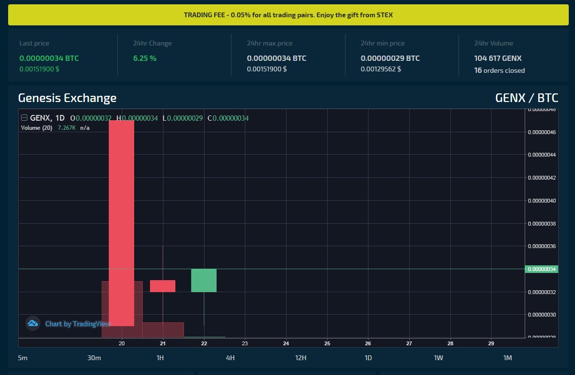
Task: Click the 16 orders closed text
Action: pos(499,70)
